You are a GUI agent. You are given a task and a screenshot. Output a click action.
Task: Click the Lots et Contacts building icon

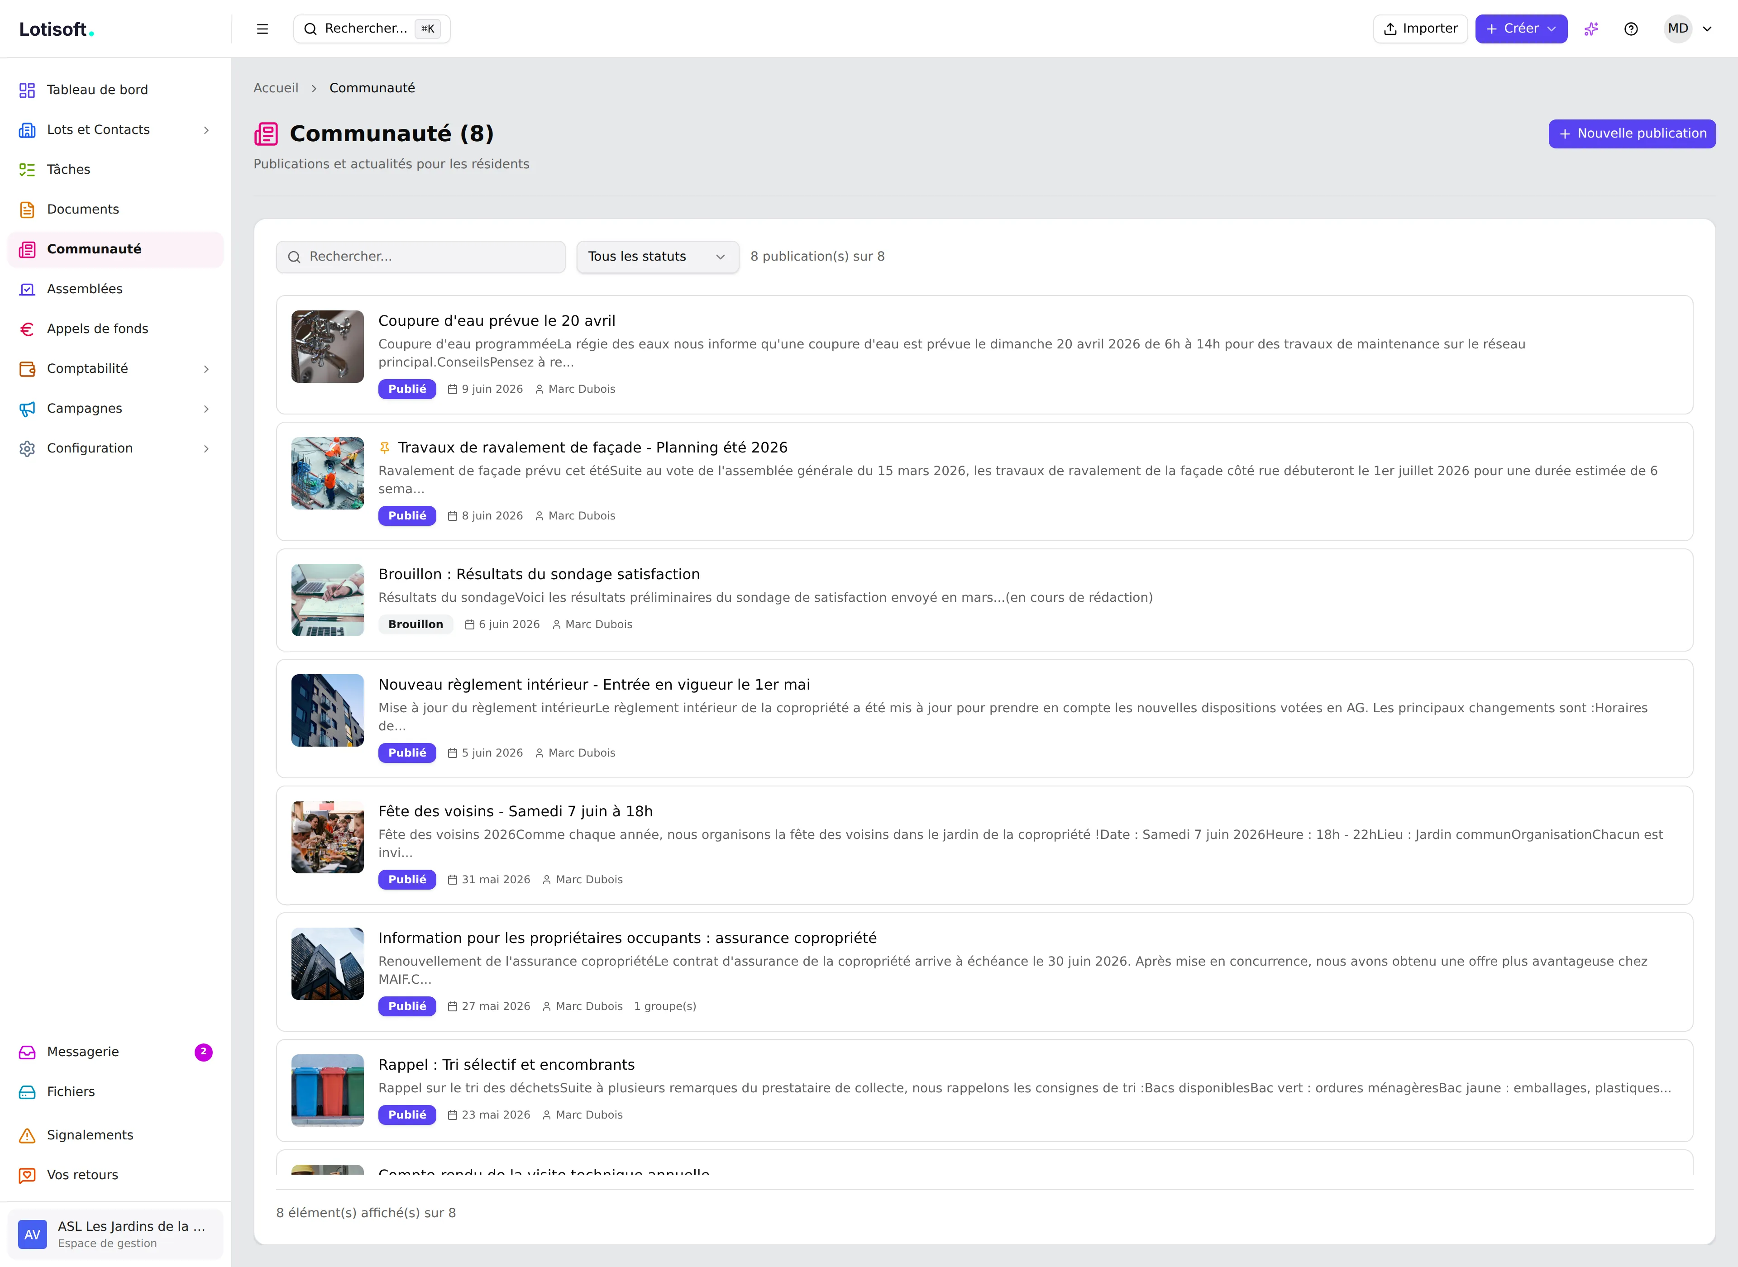(27, 129)
